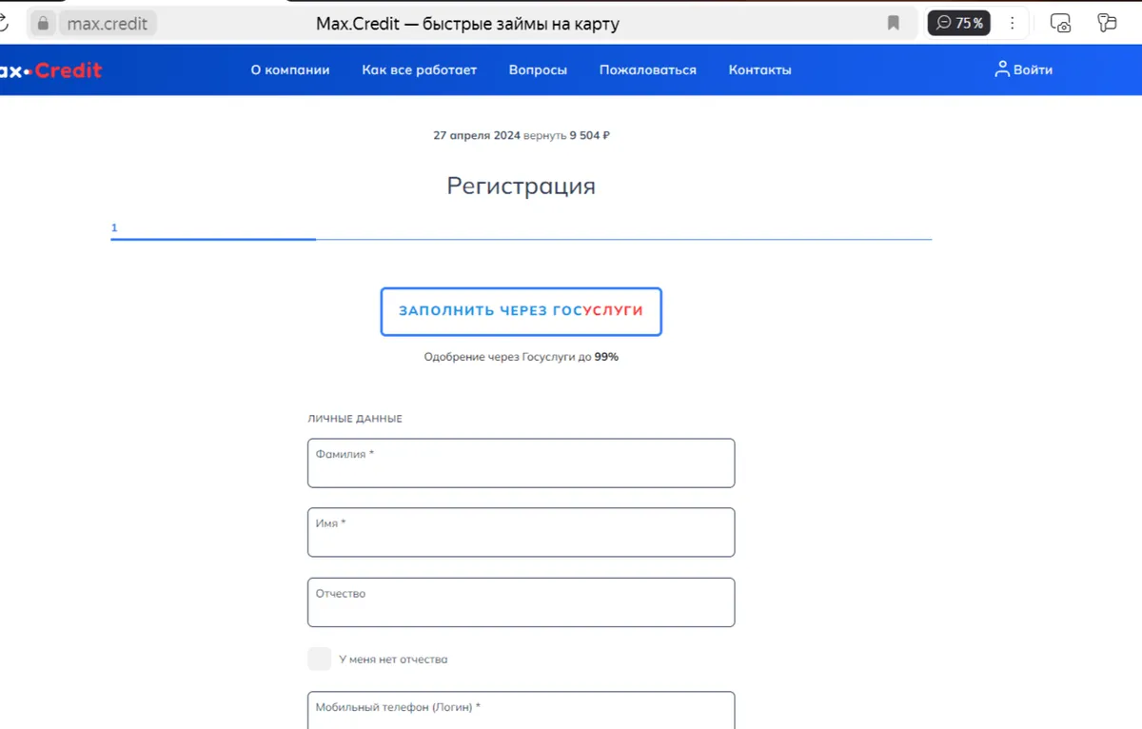Screen dimensions: 1142x729
Task: Click the padlock site security icon
Action: pos(43,23)
